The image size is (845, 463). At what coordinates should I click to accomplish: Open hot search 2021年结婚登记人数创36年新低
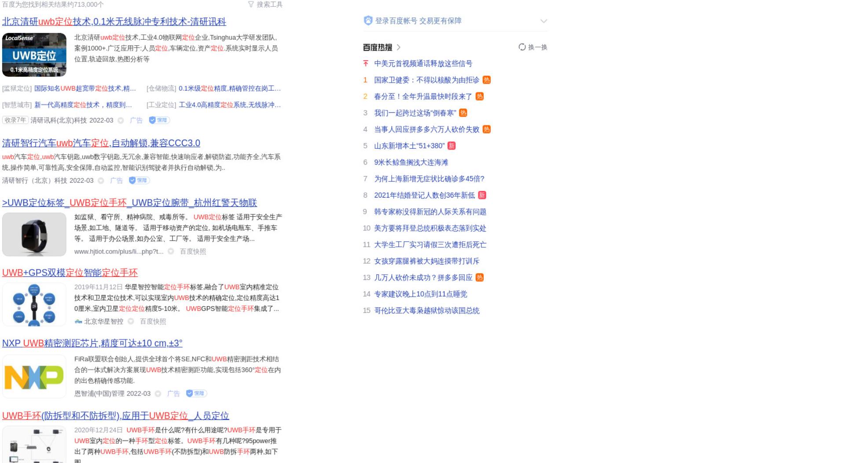[x=424, y=195]
